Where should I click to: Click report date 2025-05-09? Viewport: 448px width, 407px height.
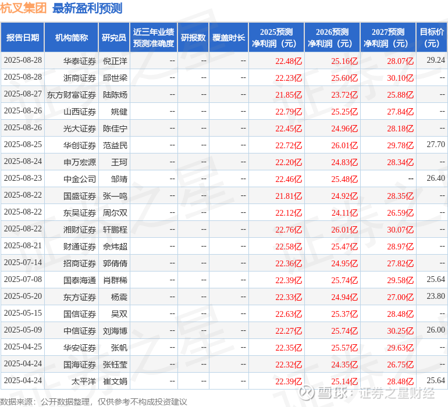point(23,330)
